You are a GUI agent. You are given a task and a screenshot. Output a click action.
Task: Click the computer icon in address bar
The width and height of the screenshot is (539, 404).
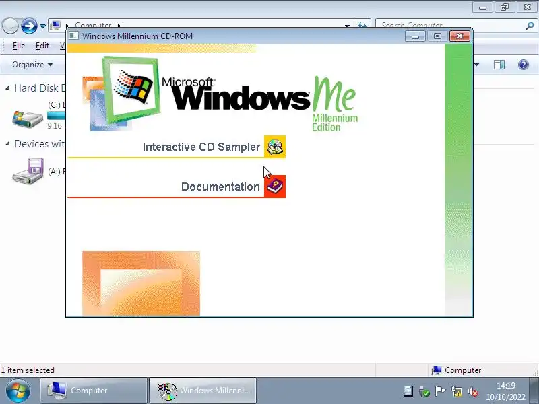point(55,25)
